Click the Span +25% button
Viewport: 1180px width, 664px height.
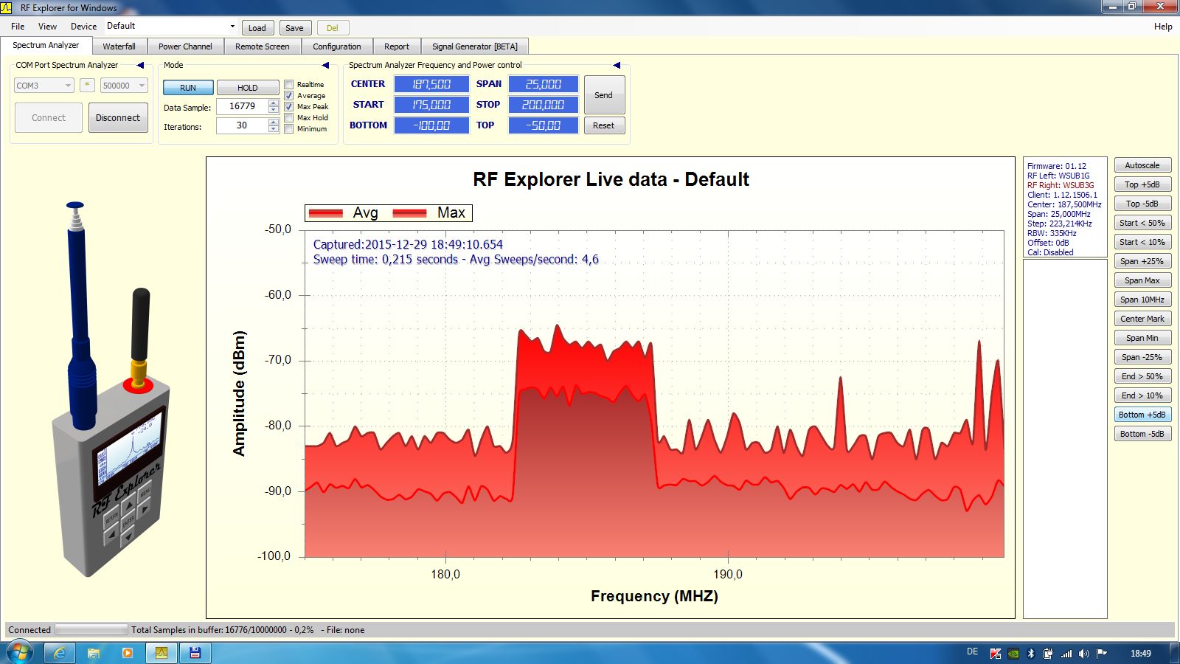click(1142, 261)
